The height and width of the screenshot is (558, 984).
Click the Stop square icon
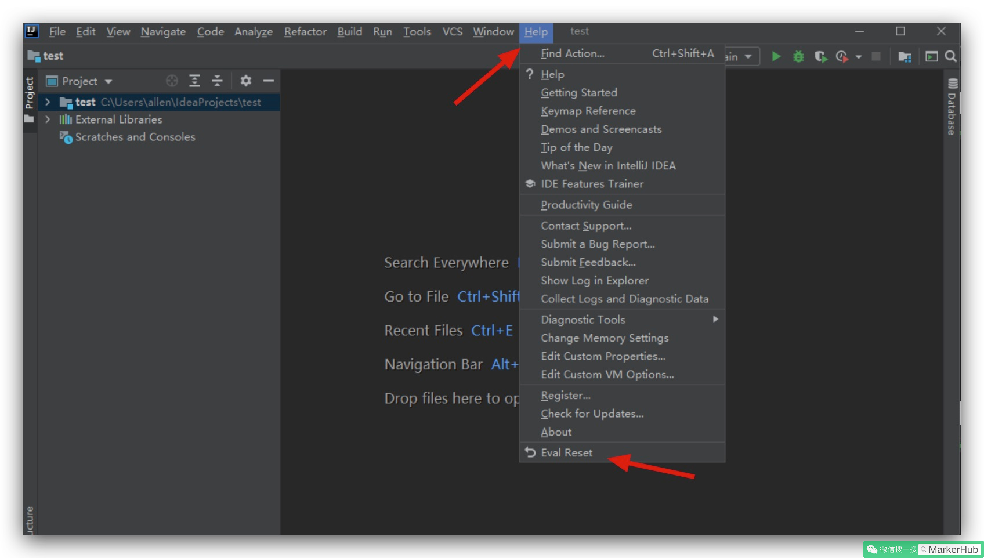(876, 56)
